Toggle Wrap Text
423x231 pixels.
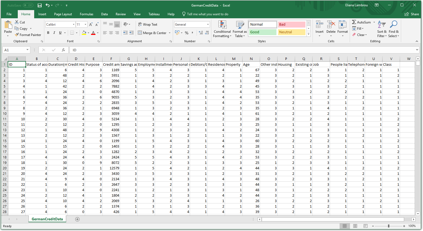(x=148, y=25)
